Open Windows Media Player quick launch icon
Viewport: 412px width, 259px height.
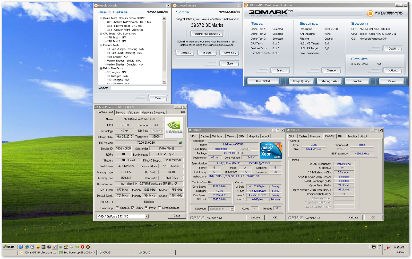click(32, 247)
